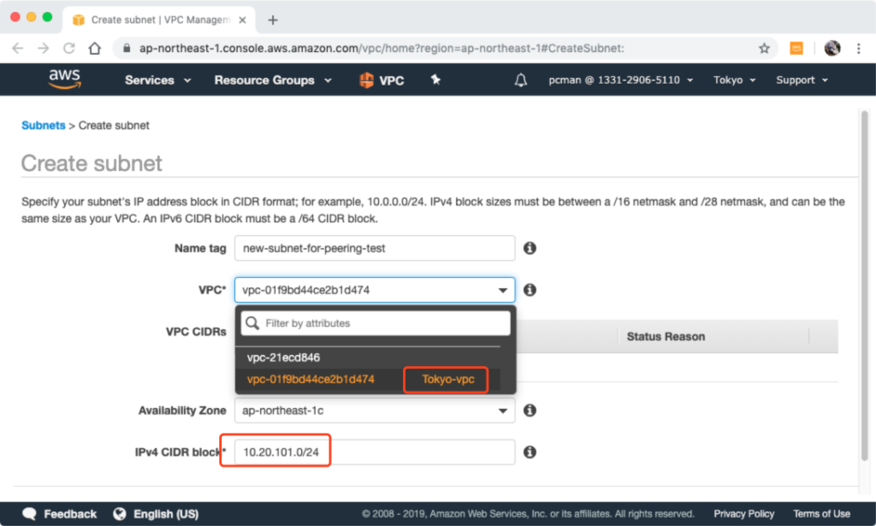Open the Tokyo region dropdown
This screenshot has width=876, height=526.
coord(734,80)
